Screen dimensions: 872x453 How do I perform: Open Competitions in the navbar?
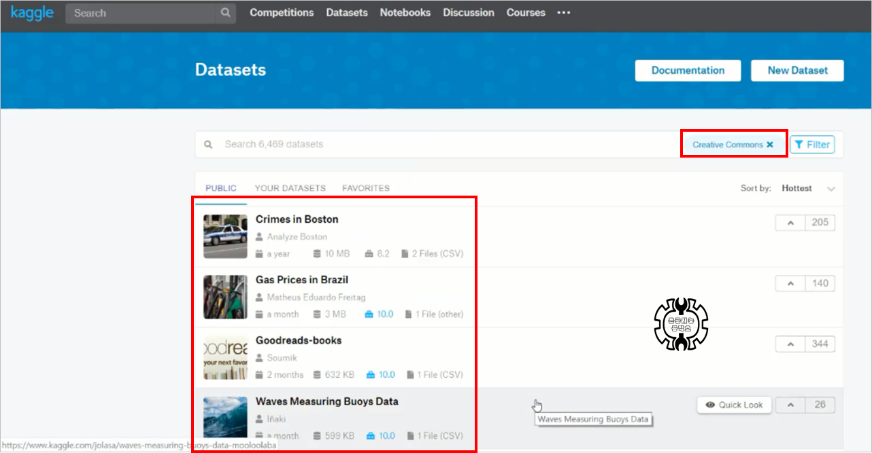tap(282, 13)
